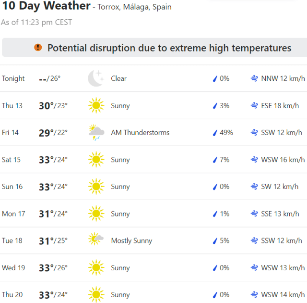Click the 10 Day Weather heading
The width and height of the screenshot is (307, 303).
tap(46, 6)
